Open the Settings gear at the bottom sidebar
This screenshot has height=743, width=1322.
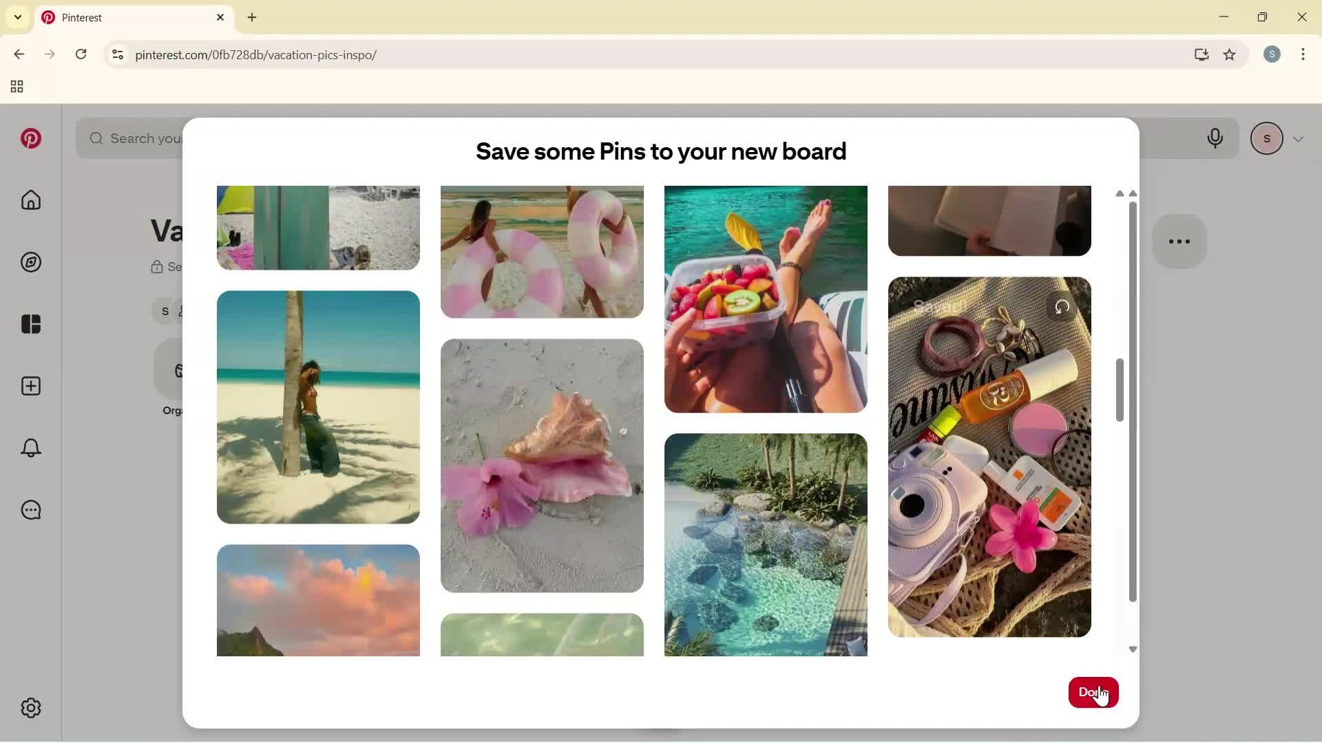[x=30, y=708]
